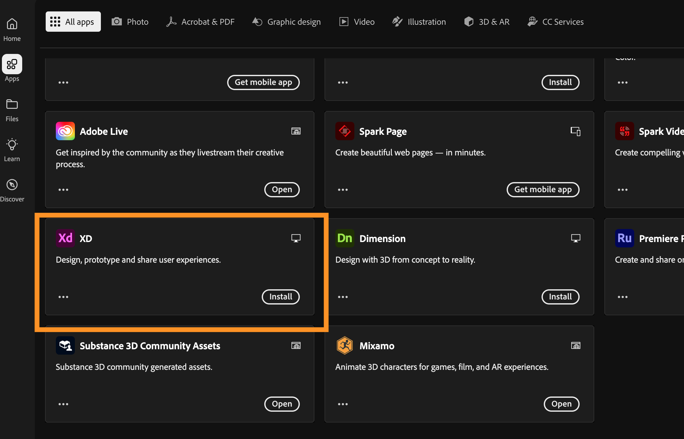684x439 pixels.
Task: Open Mixamo
Action: pyautogui.click(x=562, y=404)
